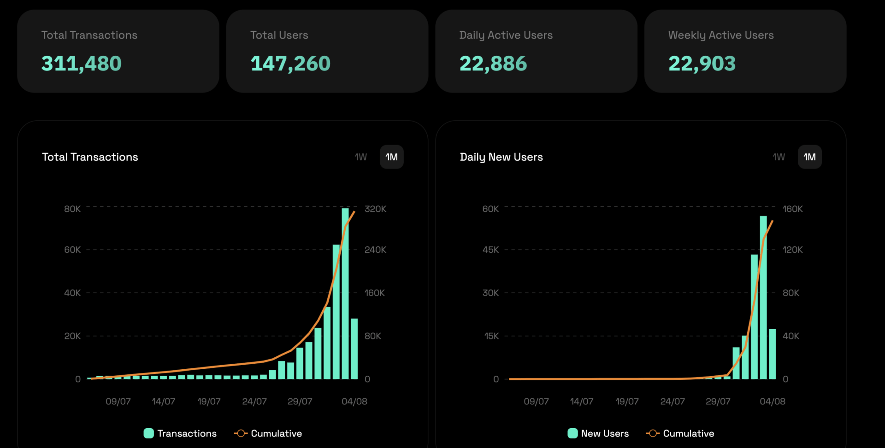Toggle Cumulative line icon in Transactions legend
The height and width of the screenshot is (448, 885).
tap(241, 433)
